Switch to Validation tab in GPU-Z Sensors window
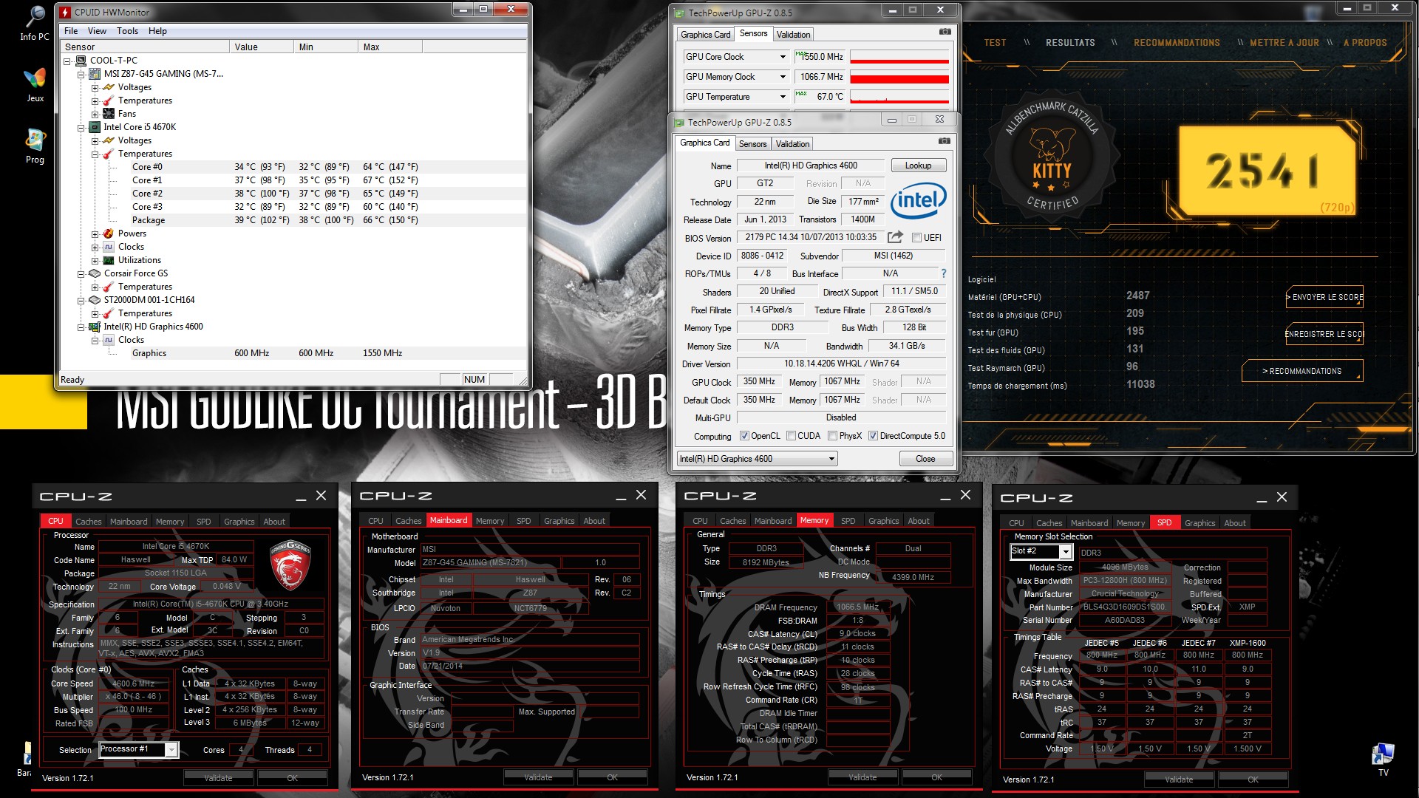The image size is (1419, 798). point(793,35)
